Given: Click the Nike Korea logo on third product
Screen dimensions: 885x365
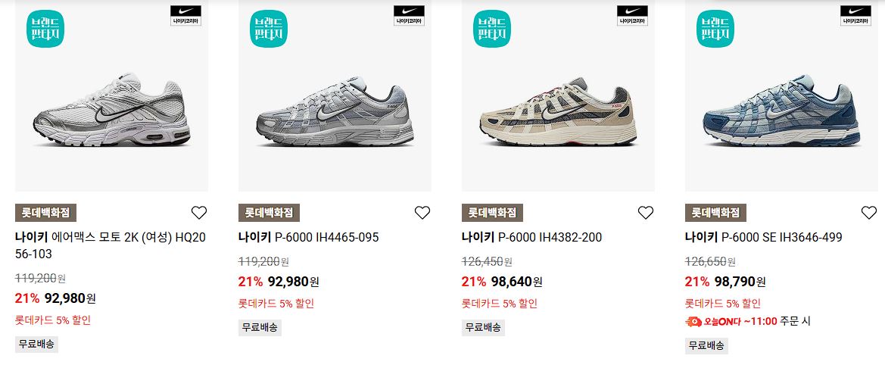Looking at the screenshot, I should click(x=632, y=15).
